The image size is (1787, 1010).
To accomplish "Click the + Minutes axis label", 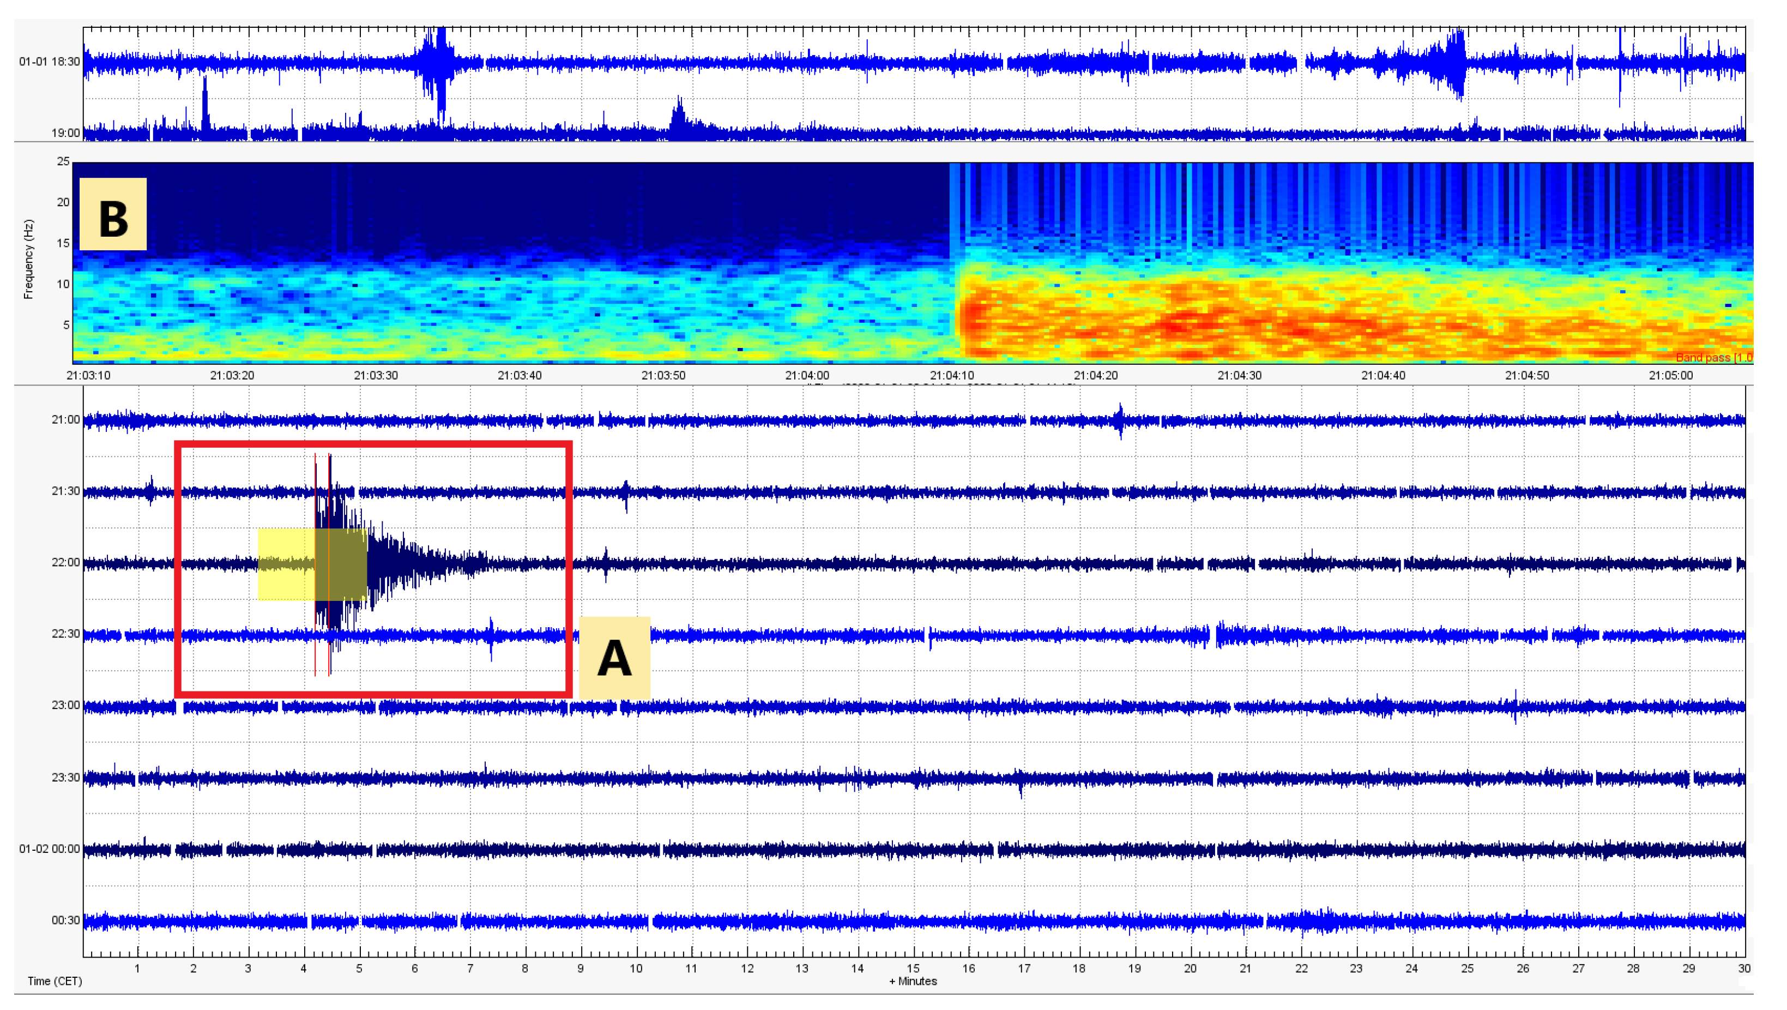I will coord(913,981).
